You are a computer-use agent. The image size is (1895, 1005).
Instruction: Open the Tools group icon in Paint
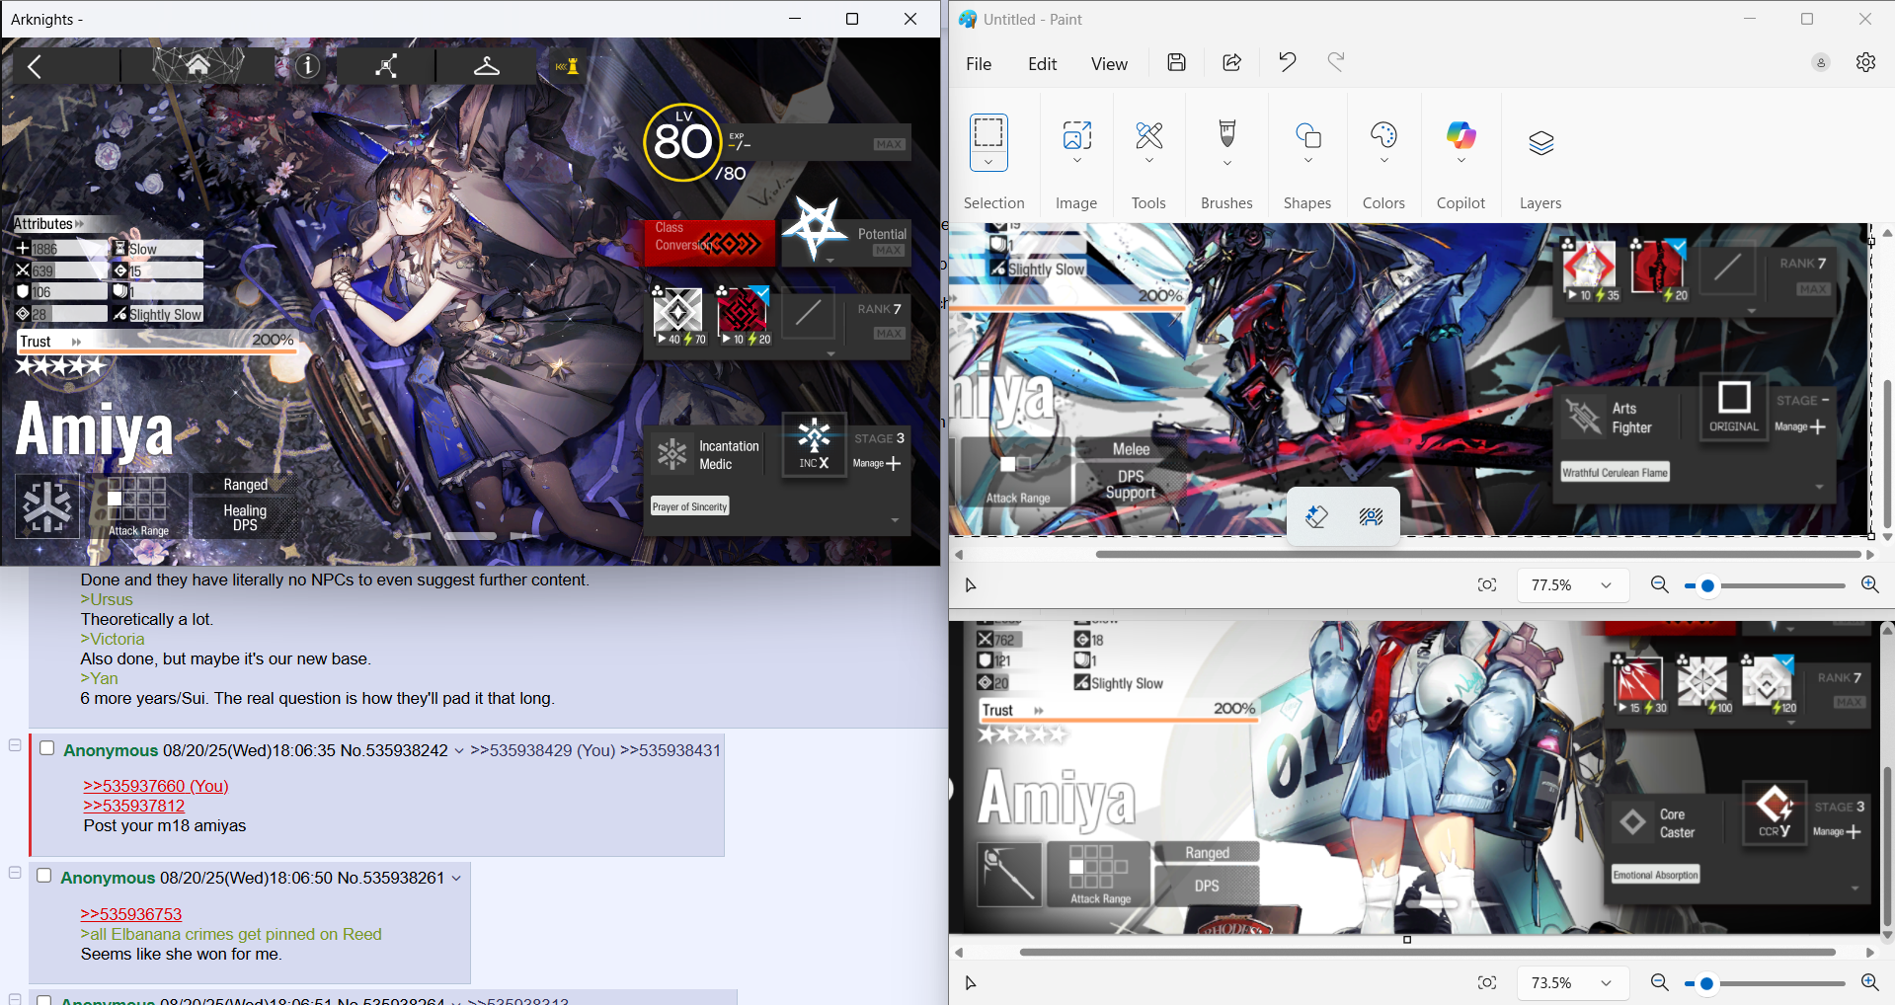pyautogui.click(x=1148, y=134)
